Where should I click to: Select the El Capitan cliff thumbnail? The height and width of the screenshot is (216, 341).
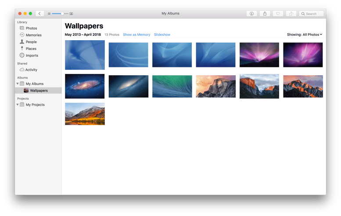(259, 86)
